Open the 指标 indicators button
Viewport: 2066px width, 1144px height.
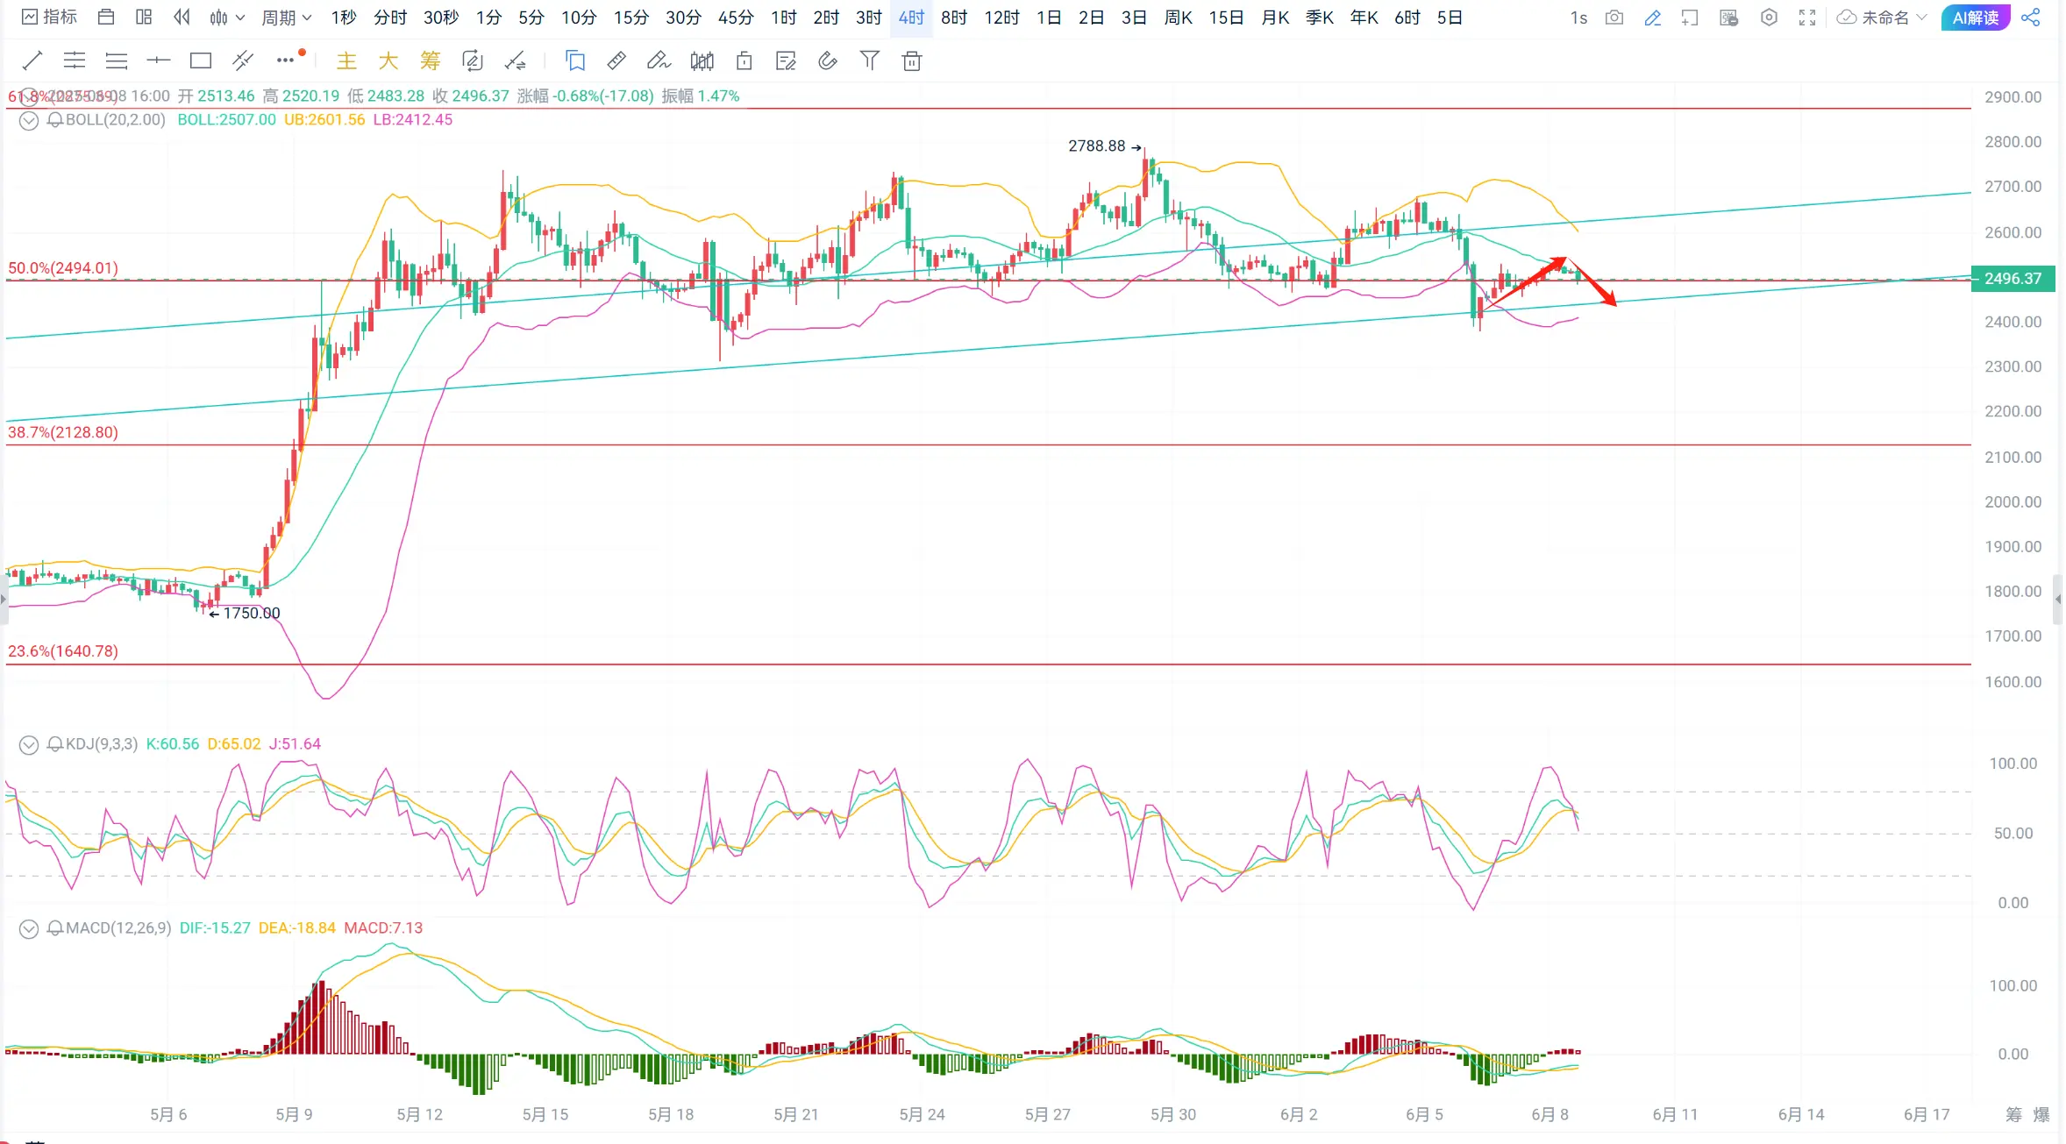pyautogui.click(x=50, y=18)
